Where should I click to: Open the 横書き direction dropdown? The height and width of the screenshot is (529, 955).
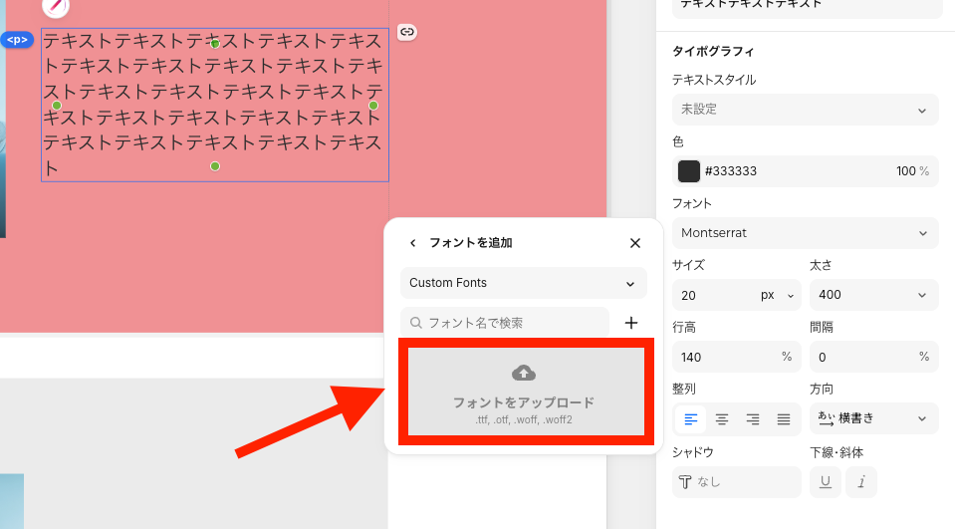tap(873, 418)
